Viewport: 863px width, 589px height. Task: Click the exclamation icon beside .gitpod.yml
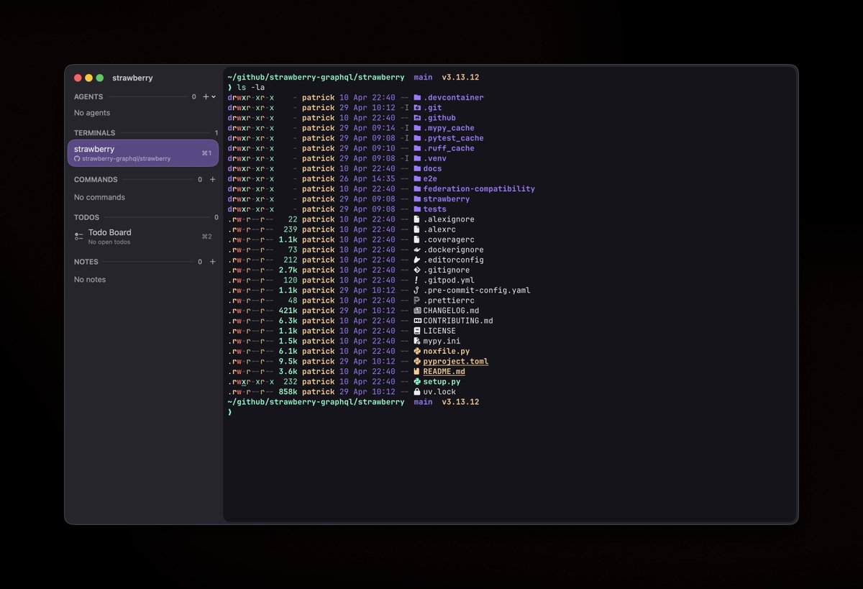tap(417, 280)
